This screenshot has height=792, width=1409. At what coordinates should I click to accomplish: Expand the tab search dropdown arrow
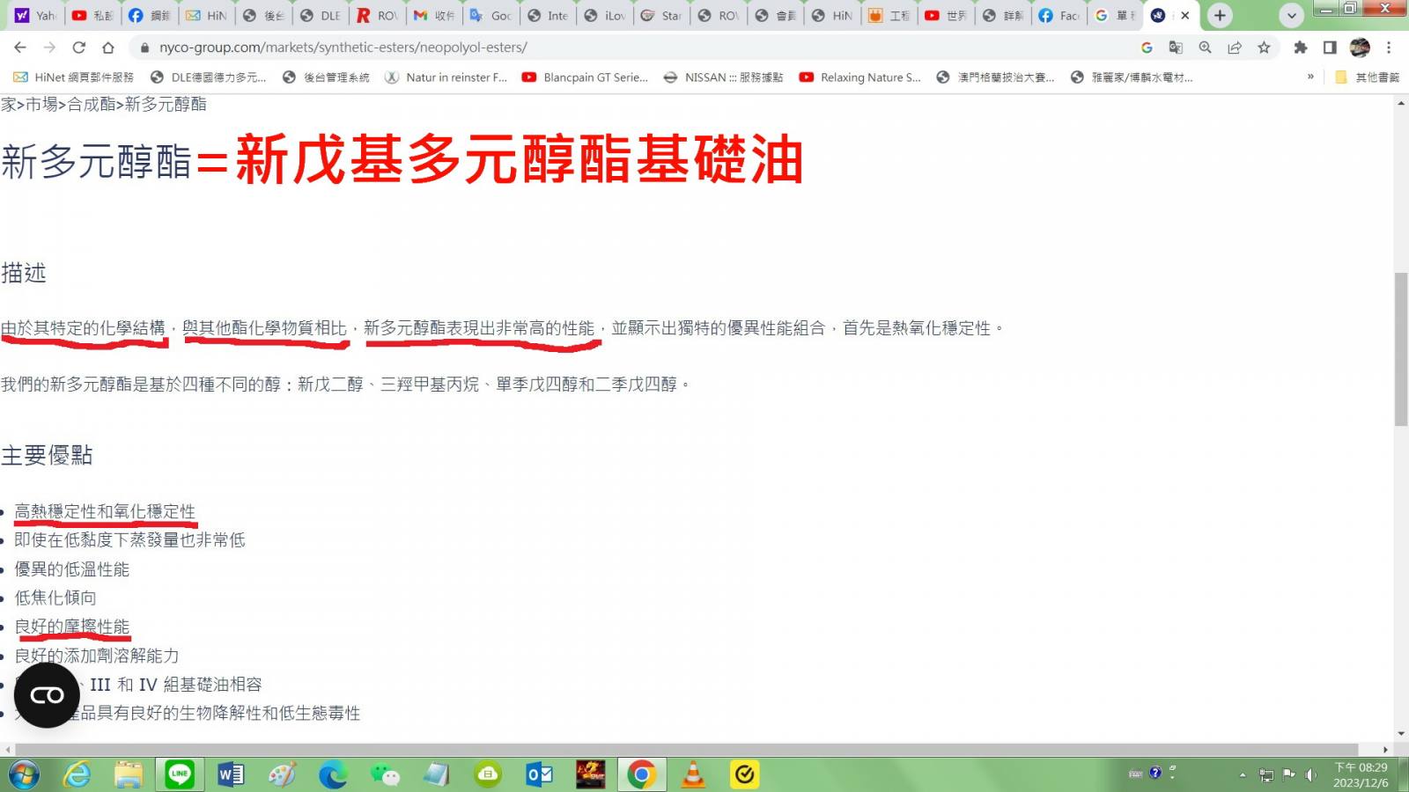pos(1291,15)
